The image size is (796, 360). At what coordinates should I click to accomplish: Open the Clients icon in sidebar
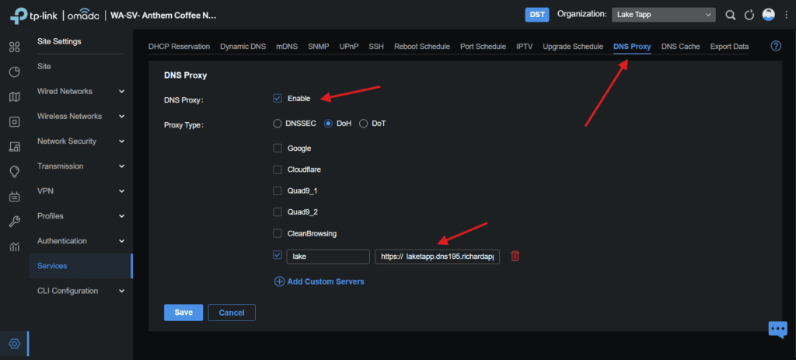(x=15, y=147)
